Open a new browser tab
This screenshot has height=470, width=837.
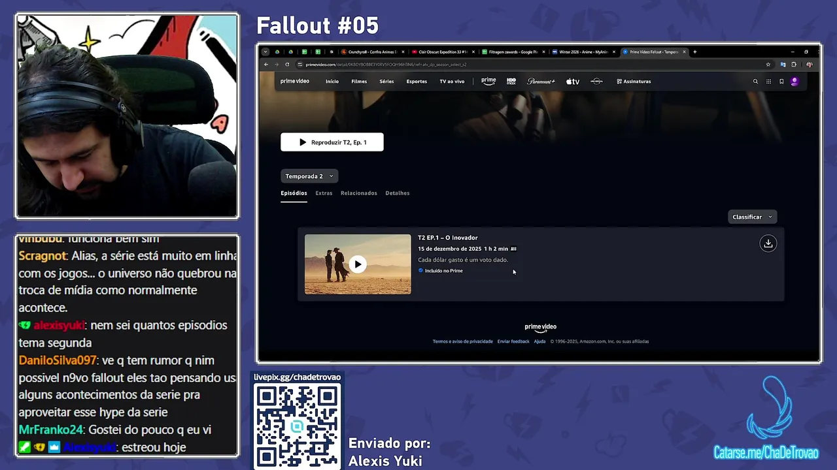(x=695, y=52)
